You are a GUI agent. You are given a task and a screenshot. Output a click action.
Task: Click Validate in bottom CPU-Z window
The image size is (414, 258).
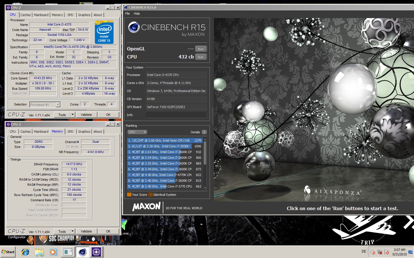[x=86, y=231]
